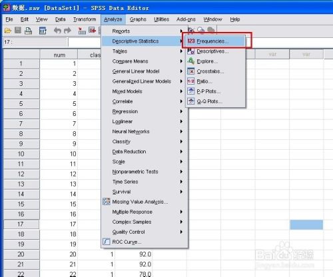333x277 pixels.
Task: Click the SPSS title bar application icon
Action: click(x=7, y=8)
